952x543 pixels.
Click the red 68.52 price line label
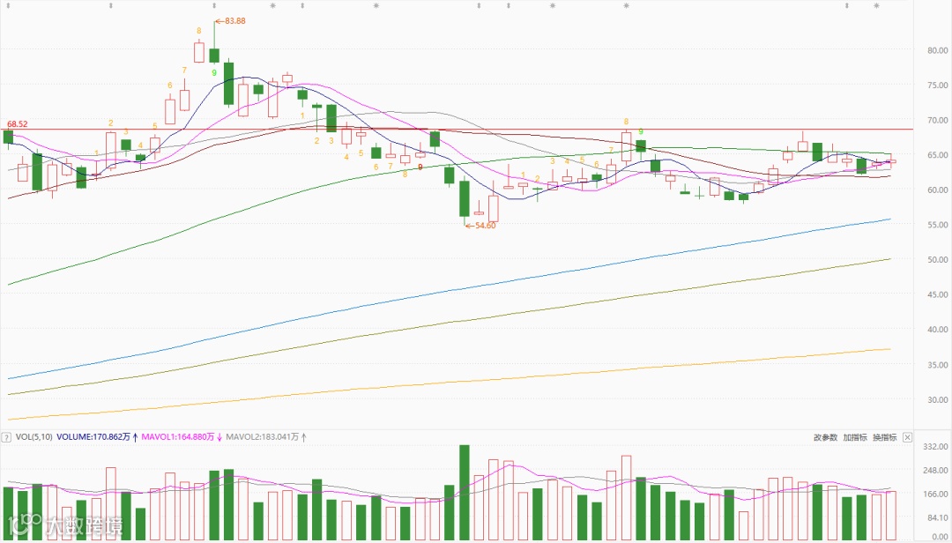coord(18,124)
